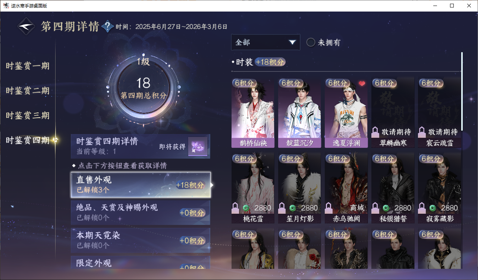The width and height of the screenshot is (478, 280).
Task: Open the question mark help icon
Action: 108,26
